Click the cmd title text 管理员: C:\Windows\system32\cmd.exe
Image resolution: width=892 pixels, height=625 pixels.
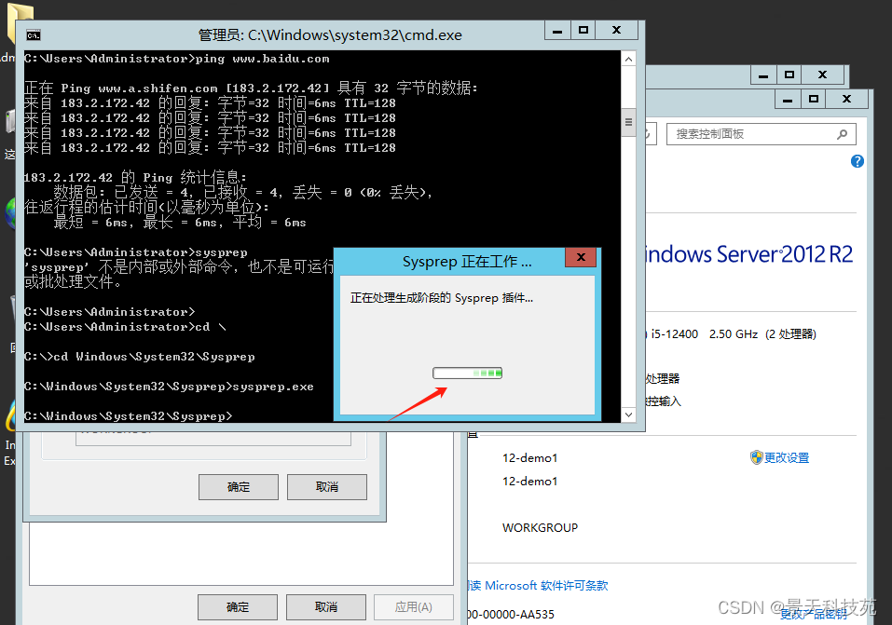pyautogui.click(x=330, y=35)
